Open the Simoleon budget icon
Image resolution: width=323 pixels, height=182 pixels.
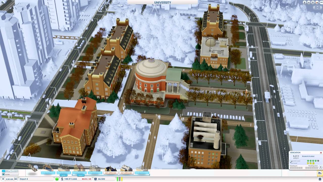[62, 179]
